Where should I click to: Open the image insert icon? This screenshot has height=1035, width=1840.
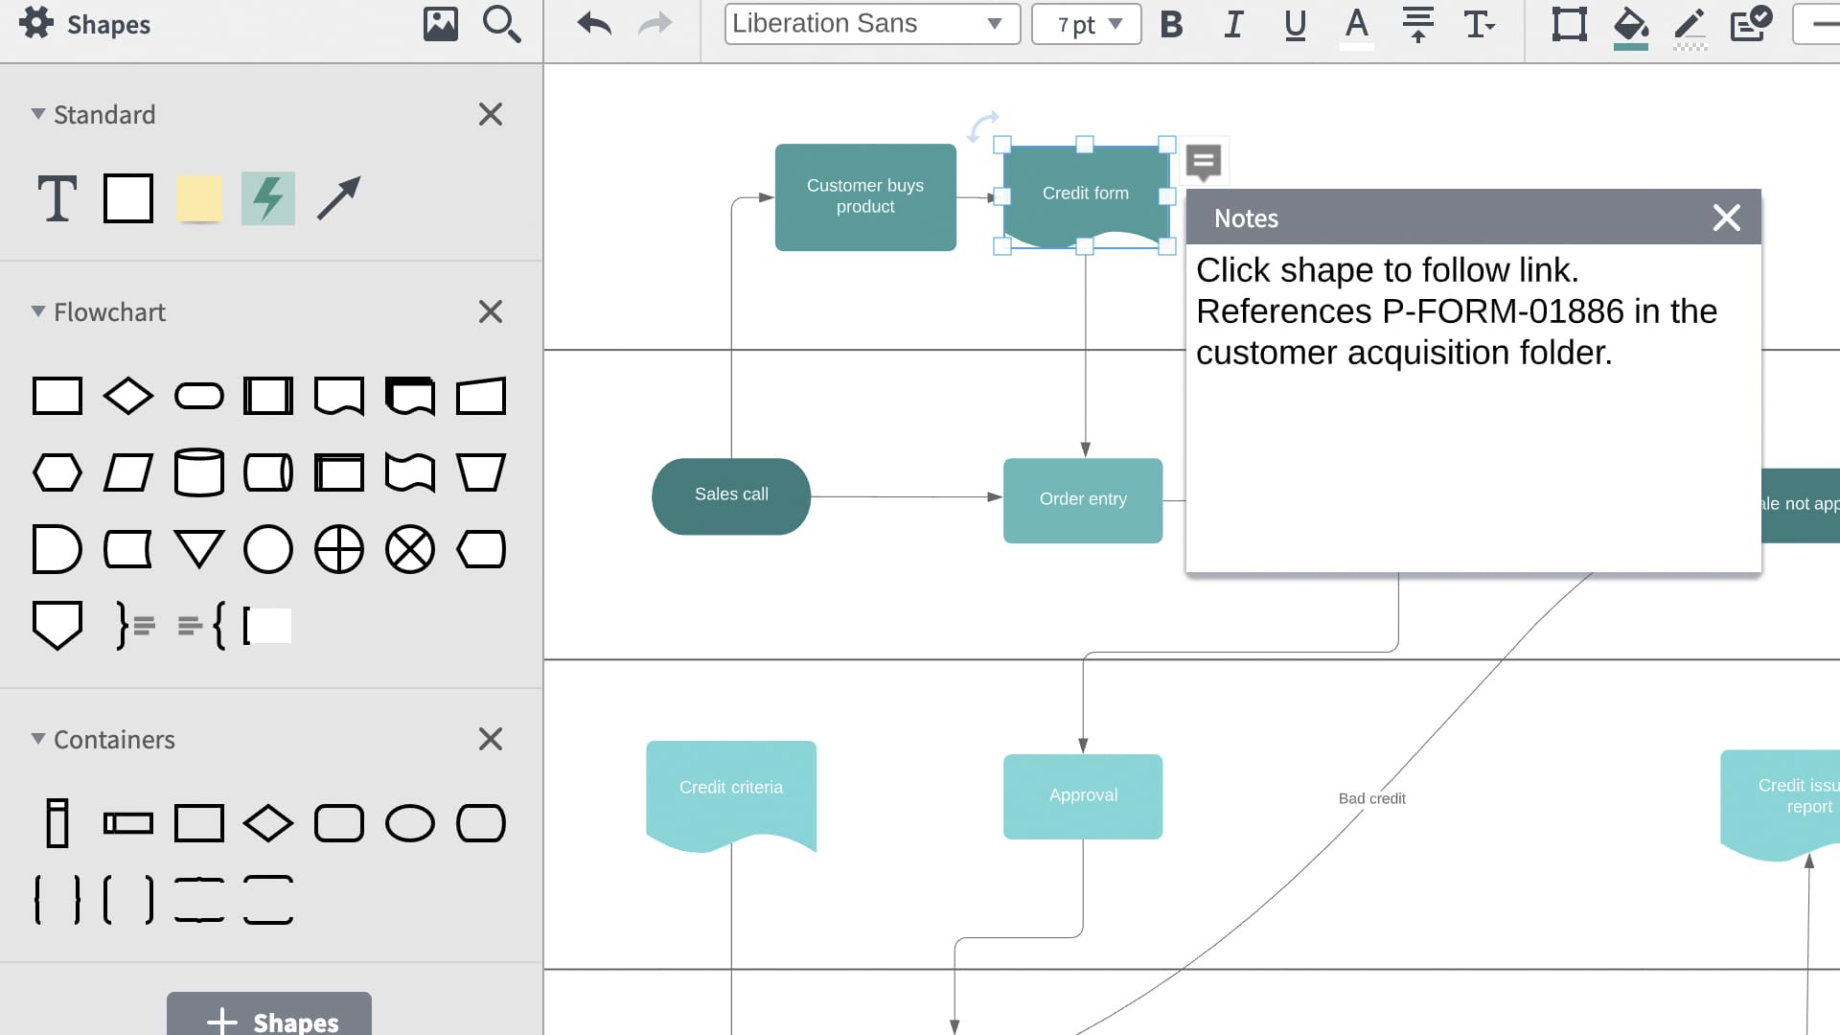[441, 24]
